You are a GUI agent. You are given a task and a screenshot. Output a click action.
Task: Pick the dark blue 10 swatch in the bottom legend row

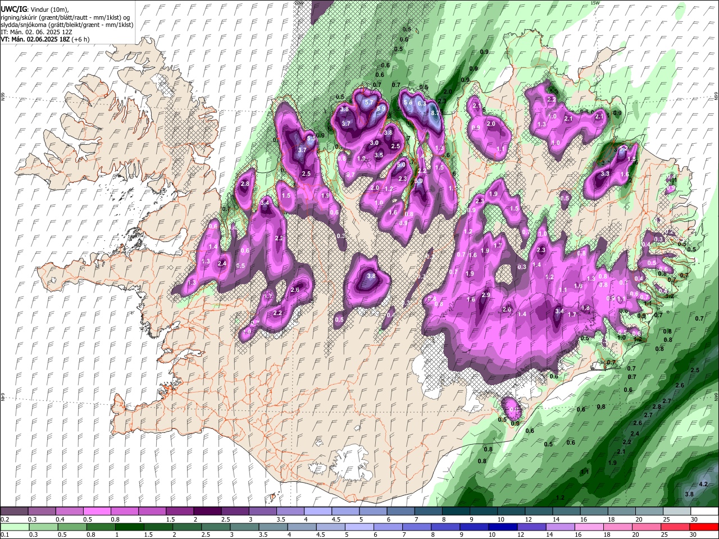502,527
